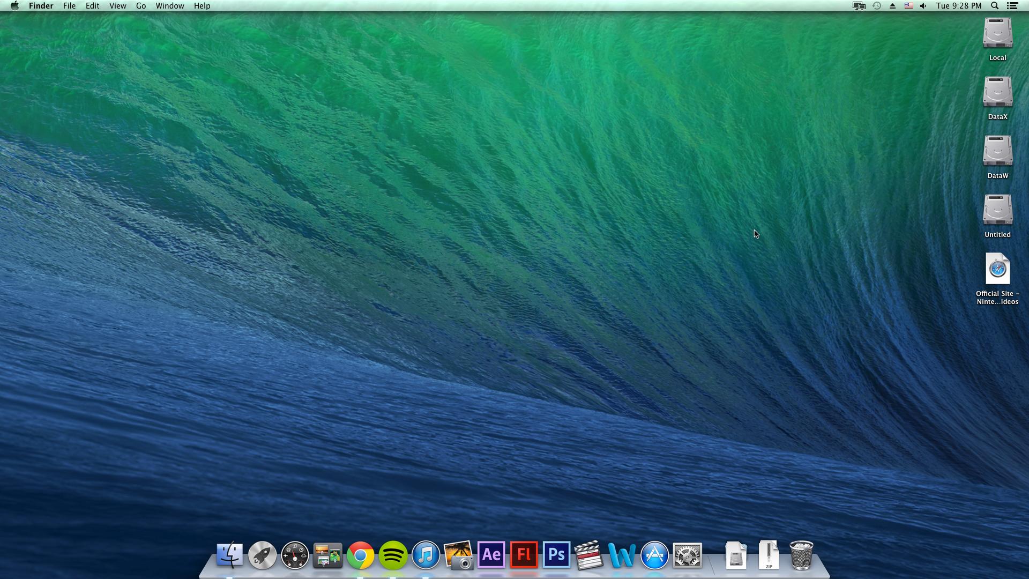
Task: Open the US flag input menu
Action: pyautogui.click(x=909, y=6)
